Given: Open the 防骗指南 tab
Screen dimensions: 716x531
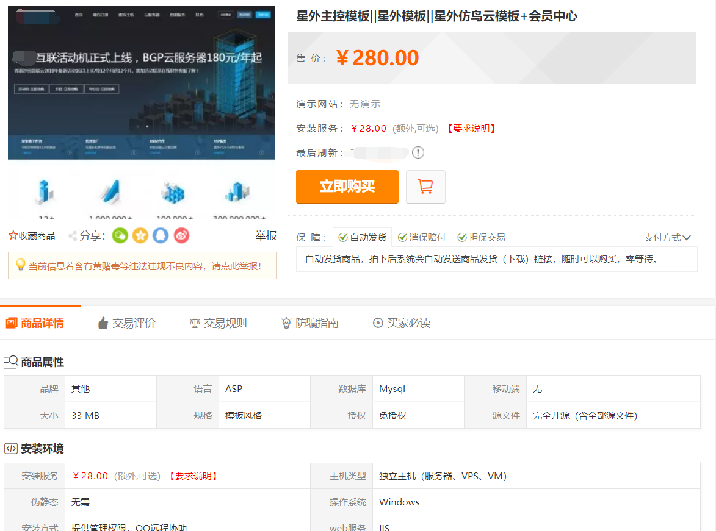Looking at the screenshot, I should pyautogui.click(x=310, y=323).
